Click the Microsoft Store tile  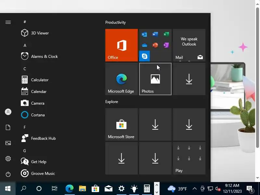click(121, 124)
